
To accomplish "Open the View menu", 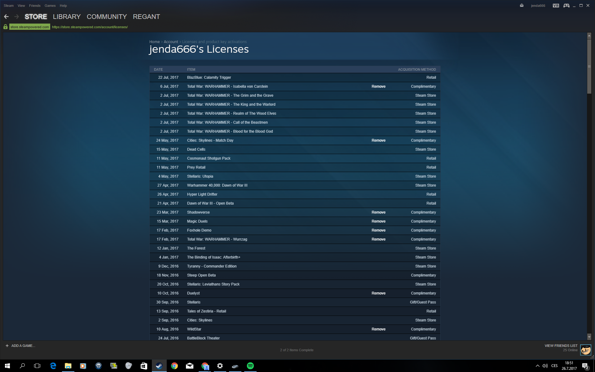I will (21, 6).
